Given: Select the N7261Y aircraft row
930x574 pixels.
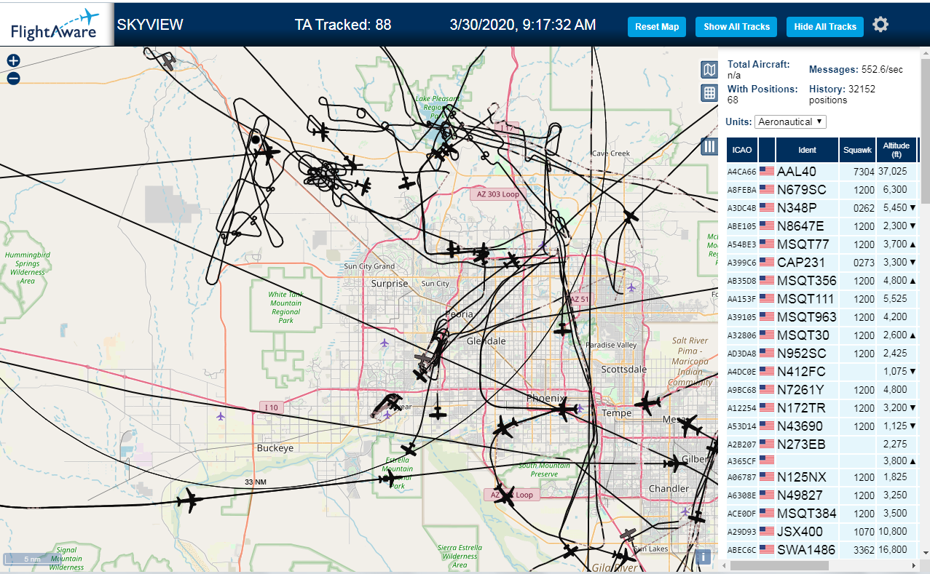Looking at the screenshot, I should click(x=821, y=390).
